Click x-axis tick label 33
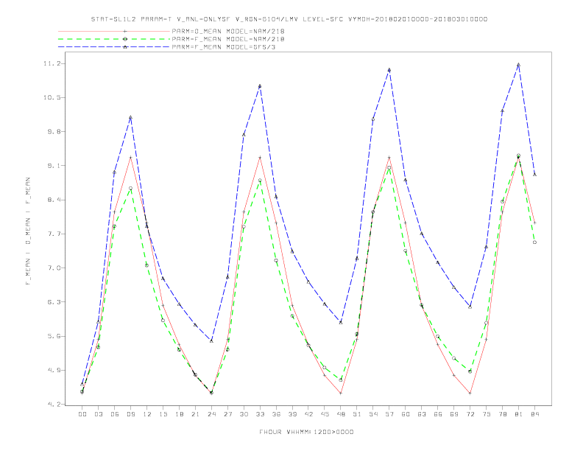The image size is (583, 451). pos(260,414)
